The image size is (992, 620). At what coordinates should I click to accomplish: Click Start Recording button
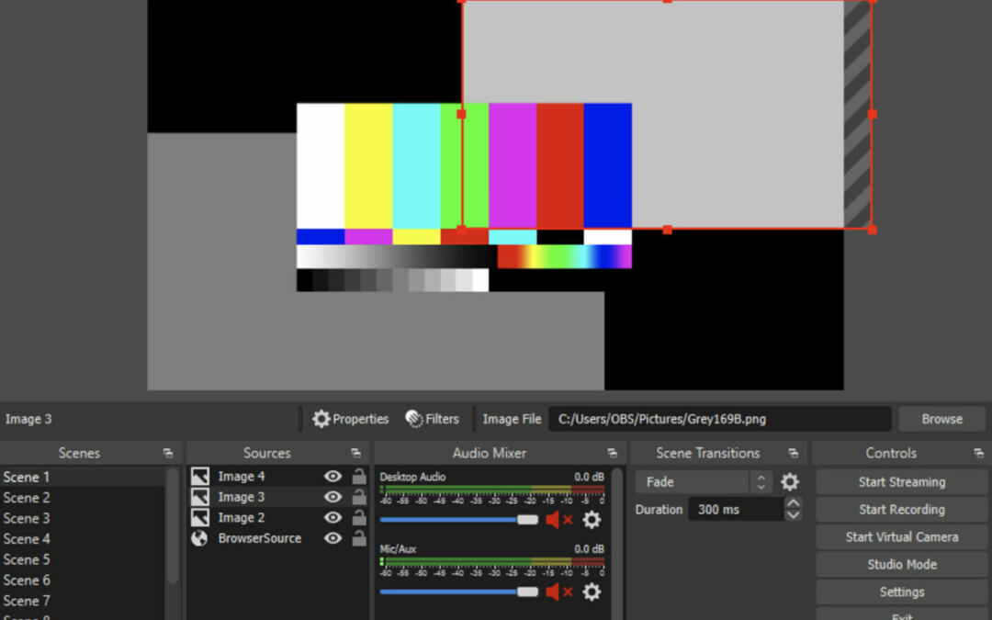[901, 510]
